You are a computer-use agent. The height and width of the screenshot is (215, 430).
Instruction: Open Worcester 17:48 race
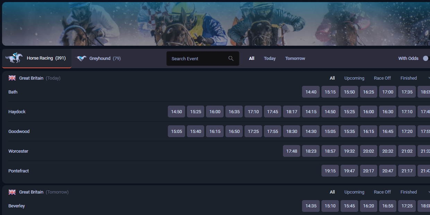(x=292, y=151)
